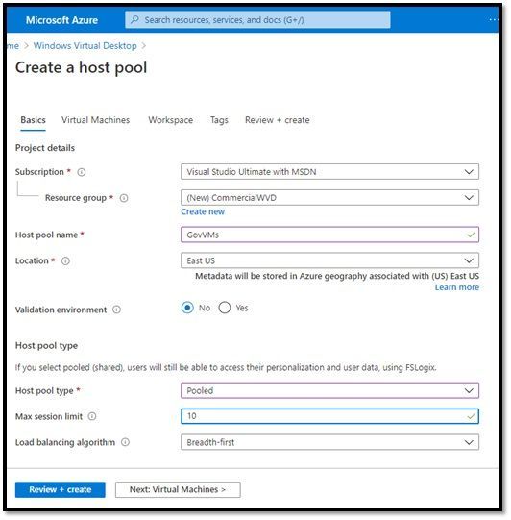Image resolution: width=511 pixels, height=520 pixels.
Task: Click the Create a host pool heading
Action: click(82, 67)
